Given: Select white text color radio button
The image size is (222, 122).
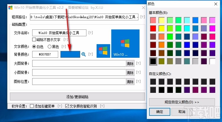Looking at the screenshot, I should 34,46.
